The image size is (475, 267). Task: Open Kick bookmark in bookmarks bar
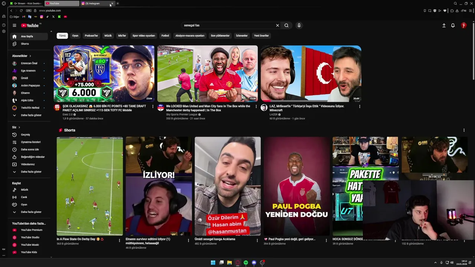point(59,17)
